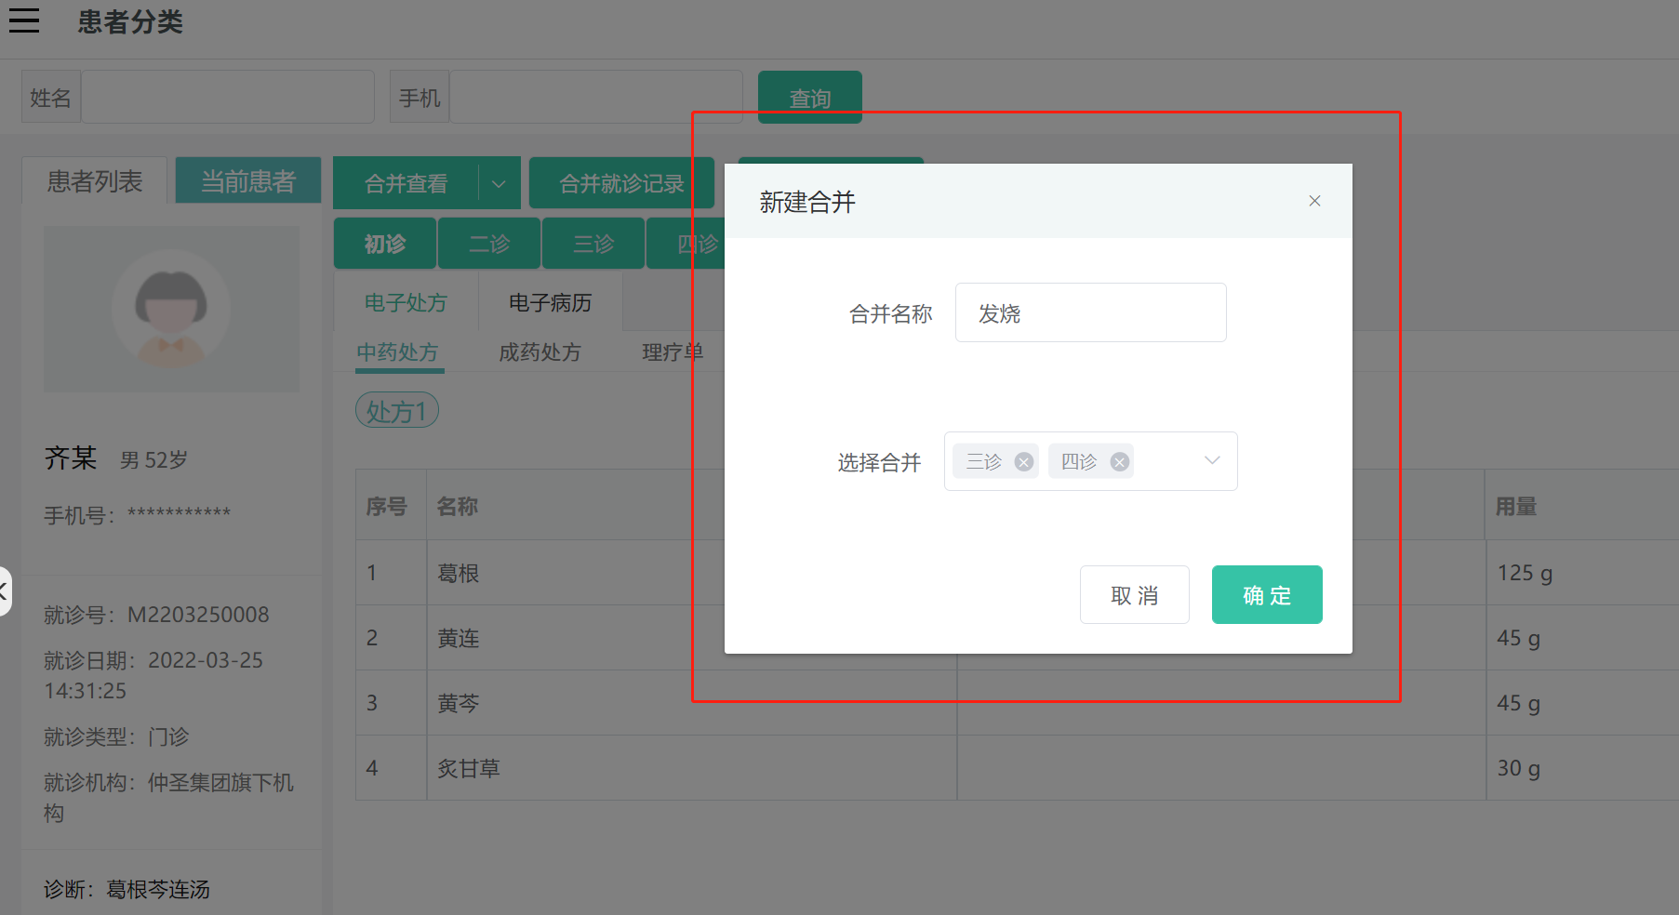The width and height of the screenshot is (1679, 915).
Task: Switch to the 成药处方 sub-tab
Action: pyautogui.click(x=540, y=352)
